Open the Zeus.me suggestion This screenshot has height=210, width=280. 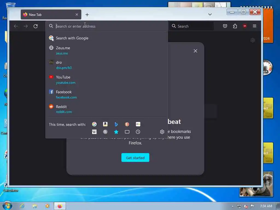coord(107,50)
